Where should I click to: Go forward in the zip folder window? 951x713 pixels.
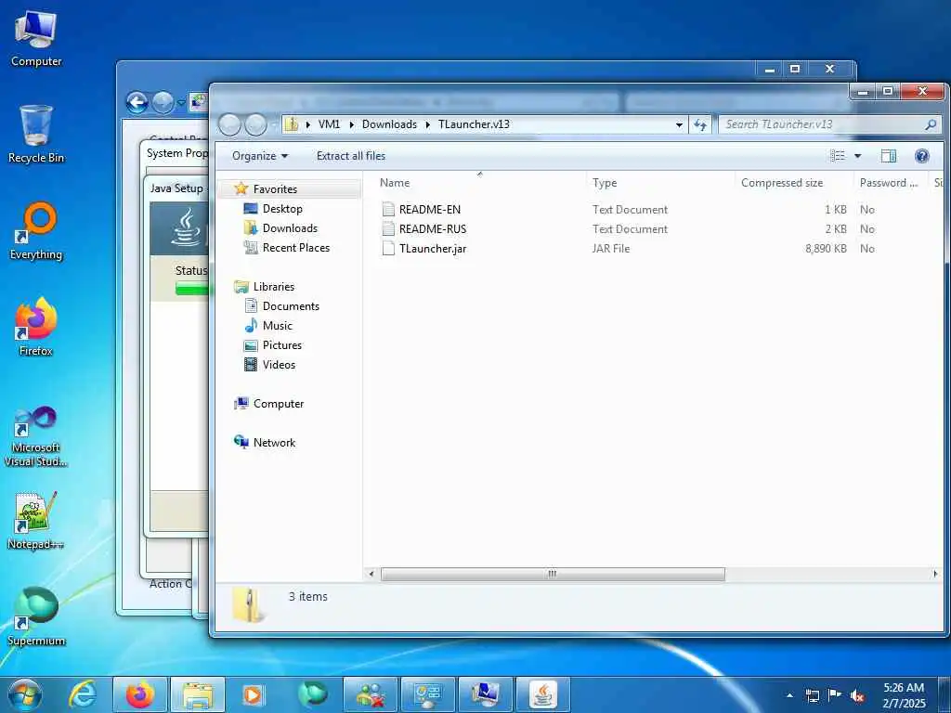point(255,125)
